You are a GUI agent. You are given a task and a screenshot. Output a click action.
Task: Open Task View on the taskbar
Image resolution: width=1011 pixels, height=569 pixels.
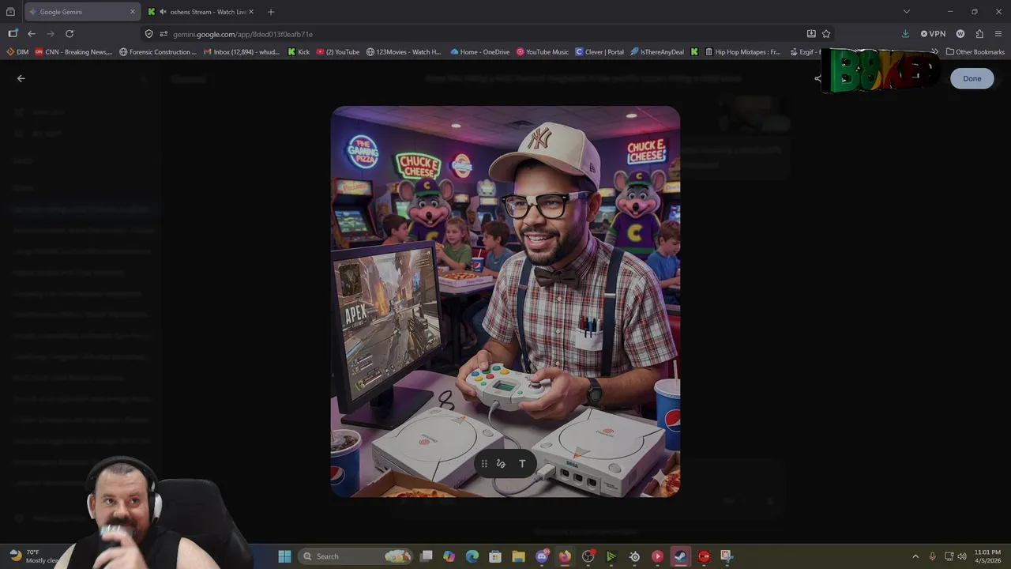click(427, 556)
